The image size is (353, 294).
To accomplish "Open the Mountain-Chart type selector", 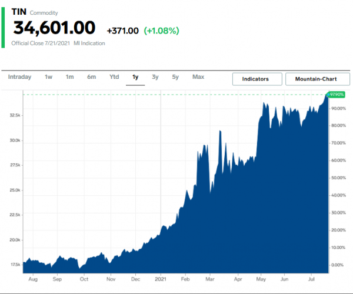I will point(317,79).
